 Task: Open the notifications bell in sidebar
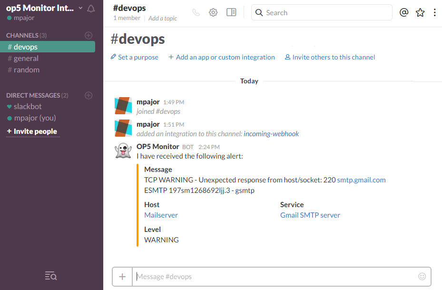pos(91,9)
